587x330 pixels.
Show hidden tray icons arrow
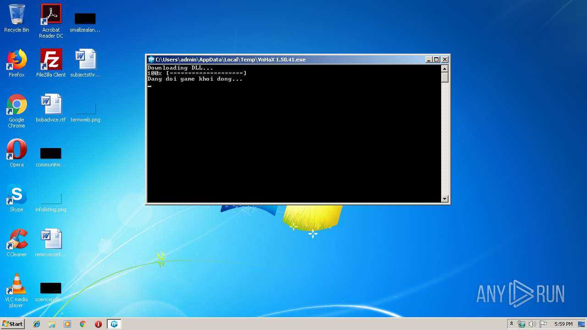(511, 324)
